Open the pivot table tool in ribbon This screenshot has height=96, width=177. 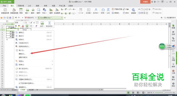(x=5, y=11)
